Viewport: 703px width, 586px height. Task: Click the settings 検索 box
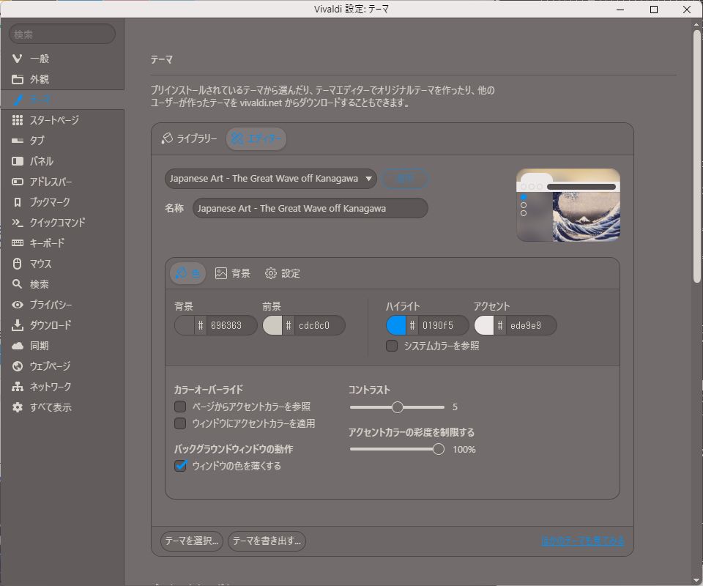[62, 34]
